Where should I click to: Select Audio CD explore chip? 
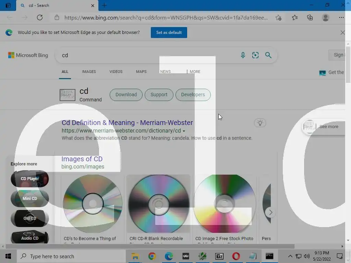(30, 238)
